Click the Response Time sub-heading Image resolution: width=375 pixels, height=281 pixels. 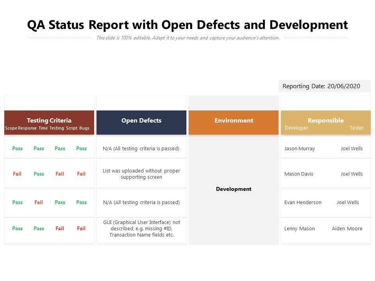tap(33, 128)
